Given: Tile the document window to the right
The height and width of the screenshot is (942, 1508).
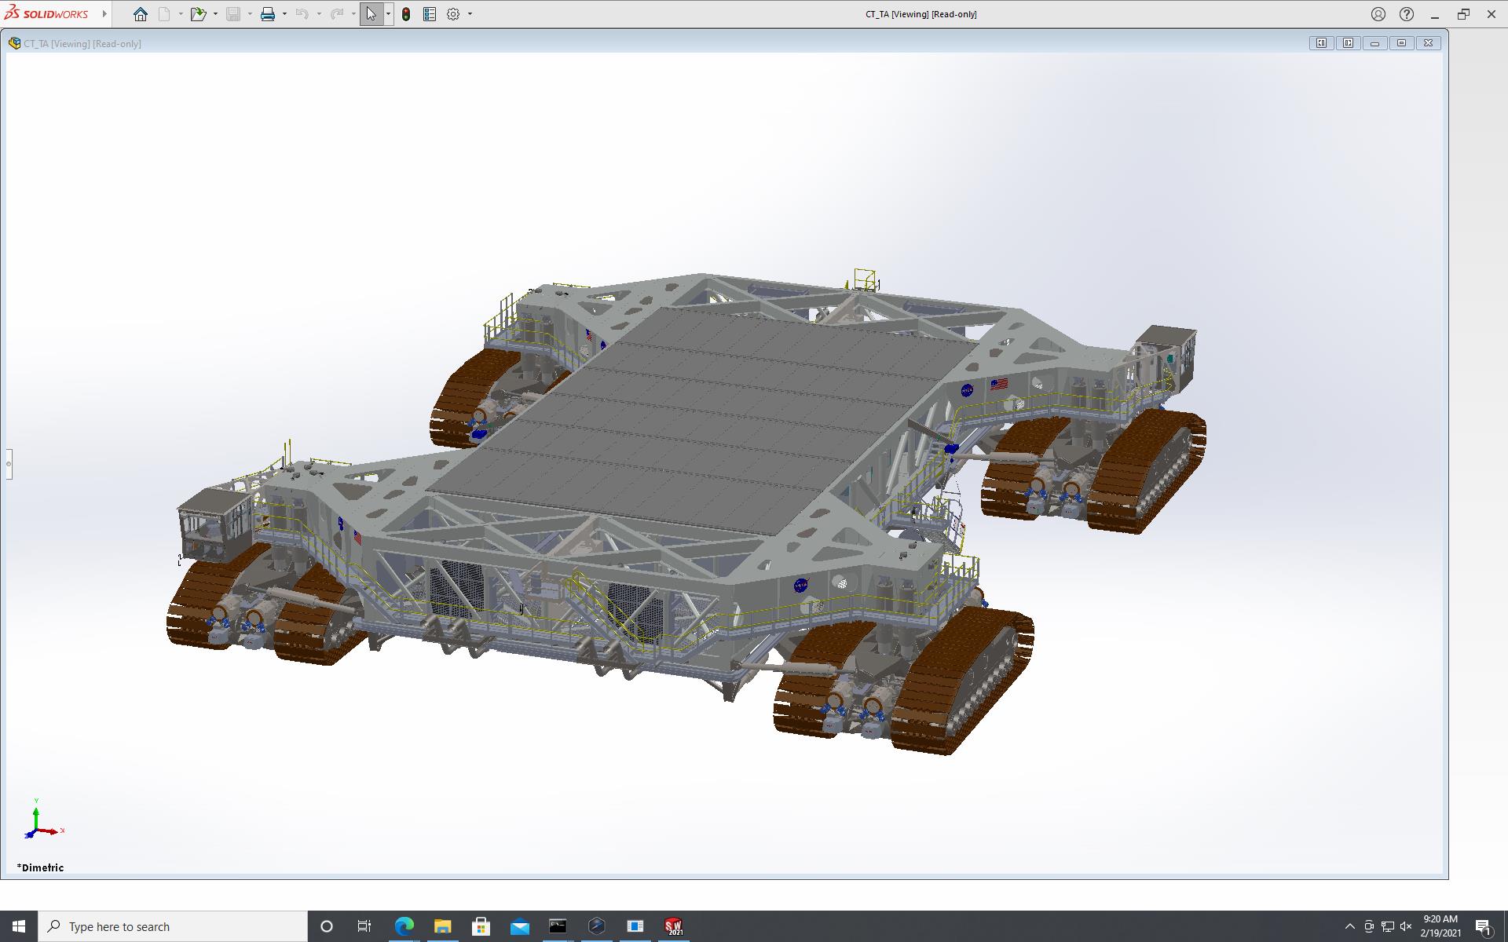Looking at the screenshot, I should [1348, 43].
